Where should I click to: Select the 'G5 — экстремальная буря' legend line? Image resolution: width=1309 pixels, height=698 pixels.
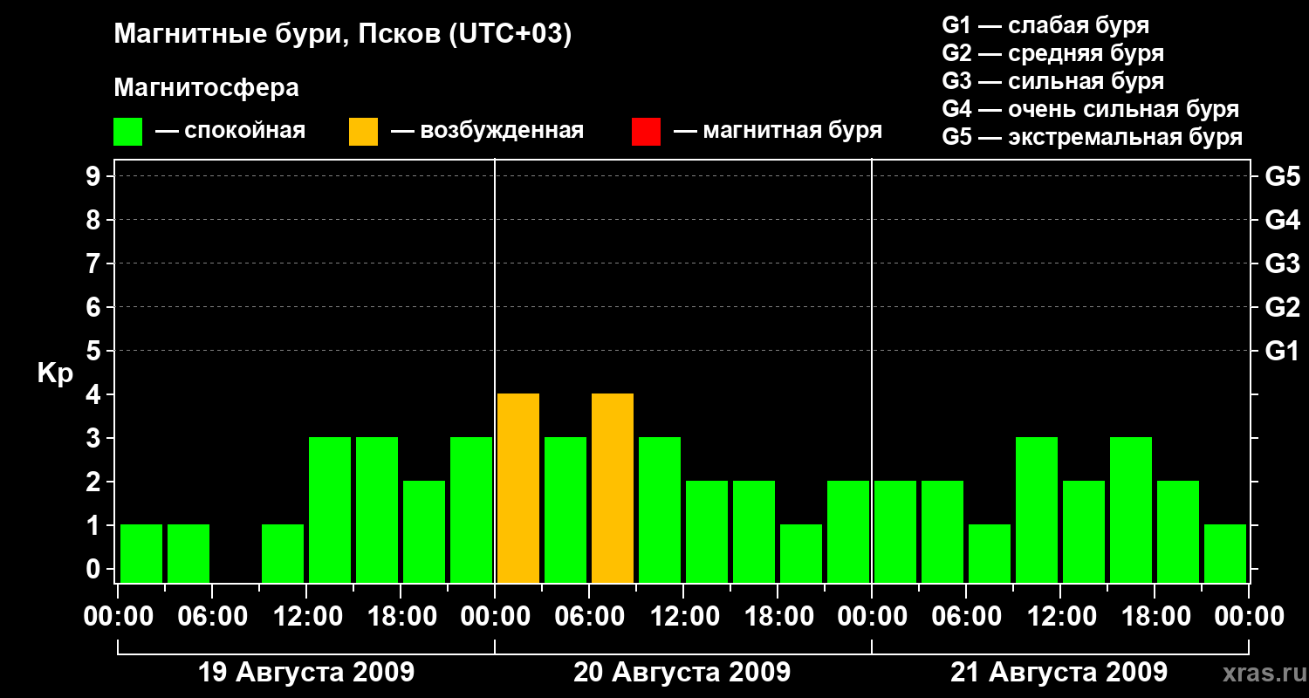1092,137
